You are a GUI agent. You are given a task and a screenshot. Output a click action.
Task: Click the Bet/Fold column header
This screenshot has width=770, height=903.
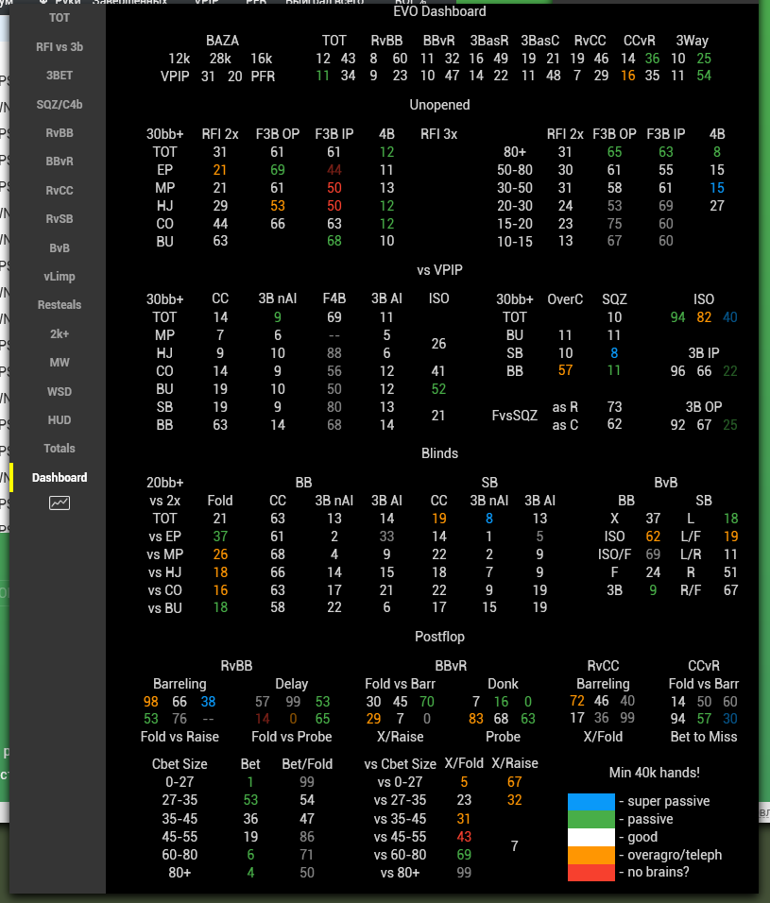coord(307,764)
